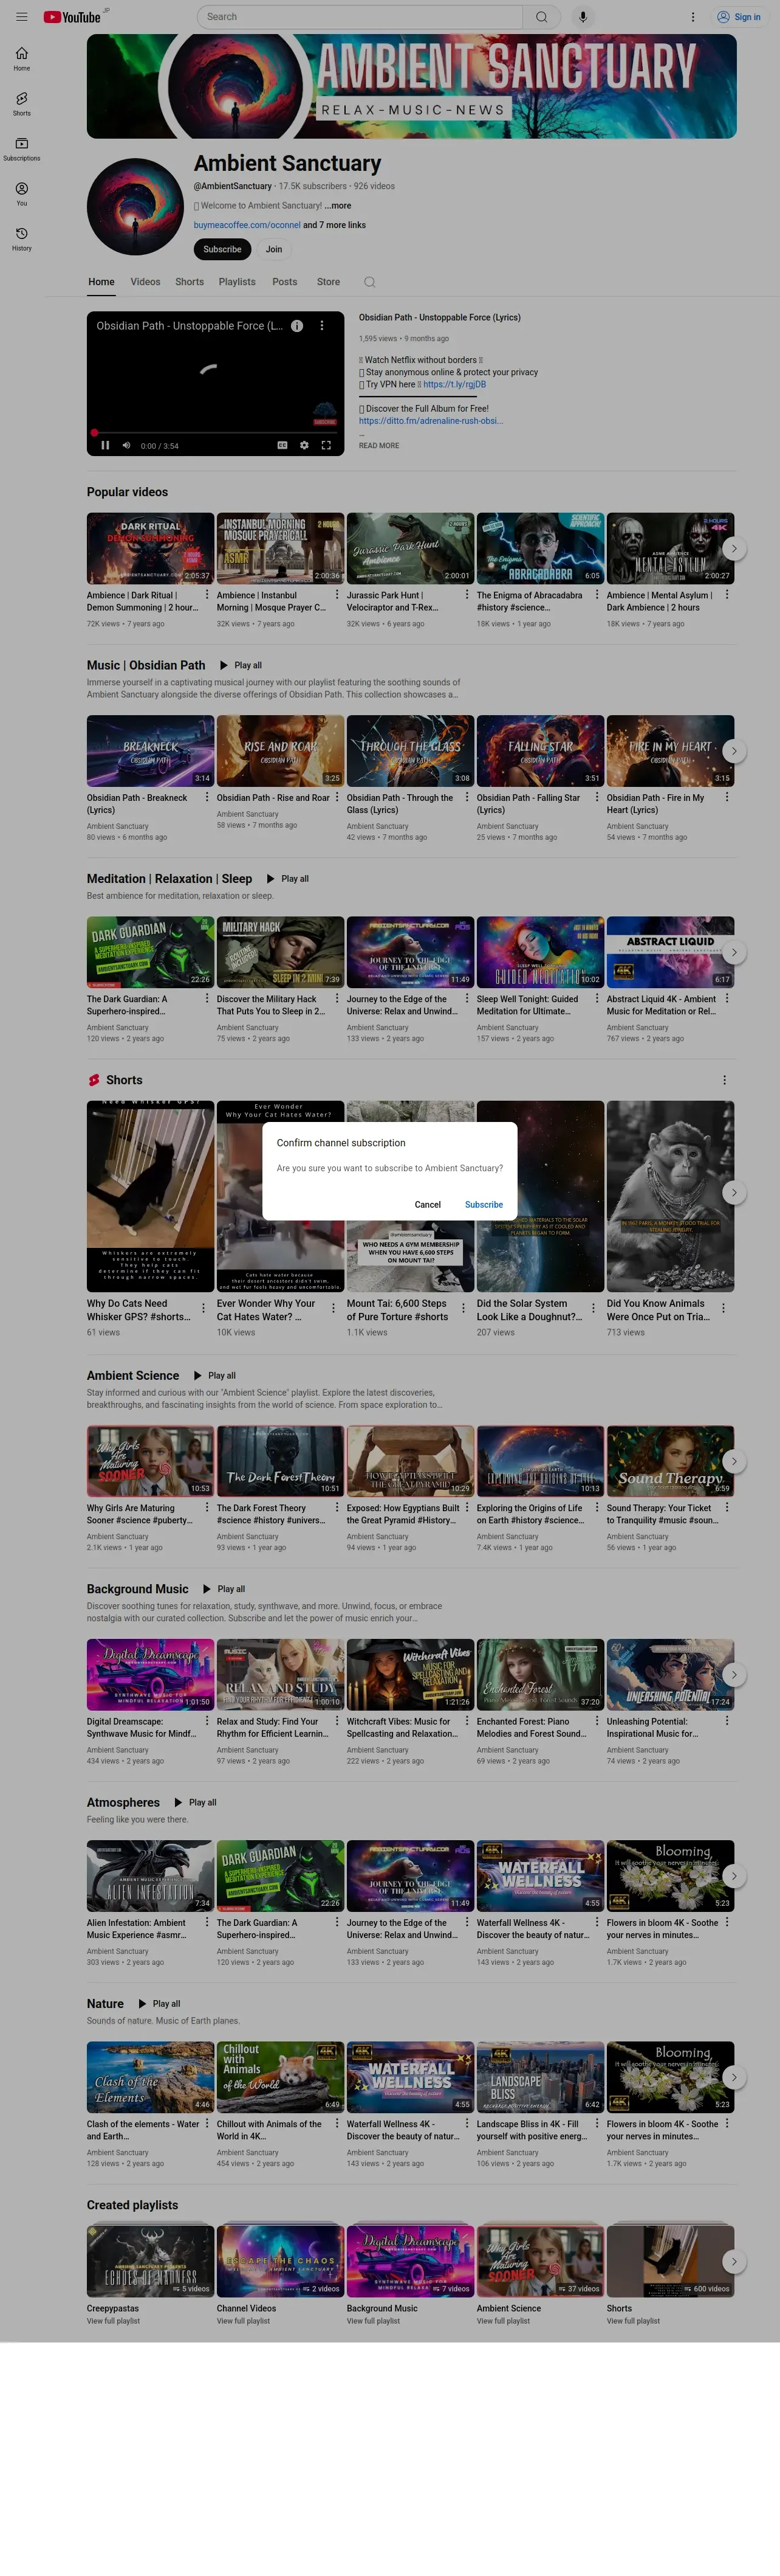Open Shorts in the left sidebar
Screen dimensions: 780x2576
[22, 104]
